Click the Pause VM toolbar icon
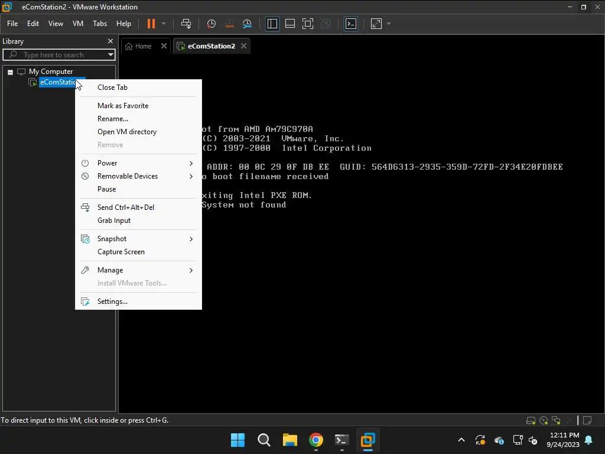 (151, 24)
